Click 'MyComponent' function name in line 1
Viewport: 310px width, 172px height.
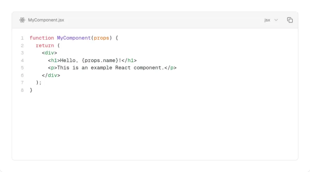click(74, 38)
